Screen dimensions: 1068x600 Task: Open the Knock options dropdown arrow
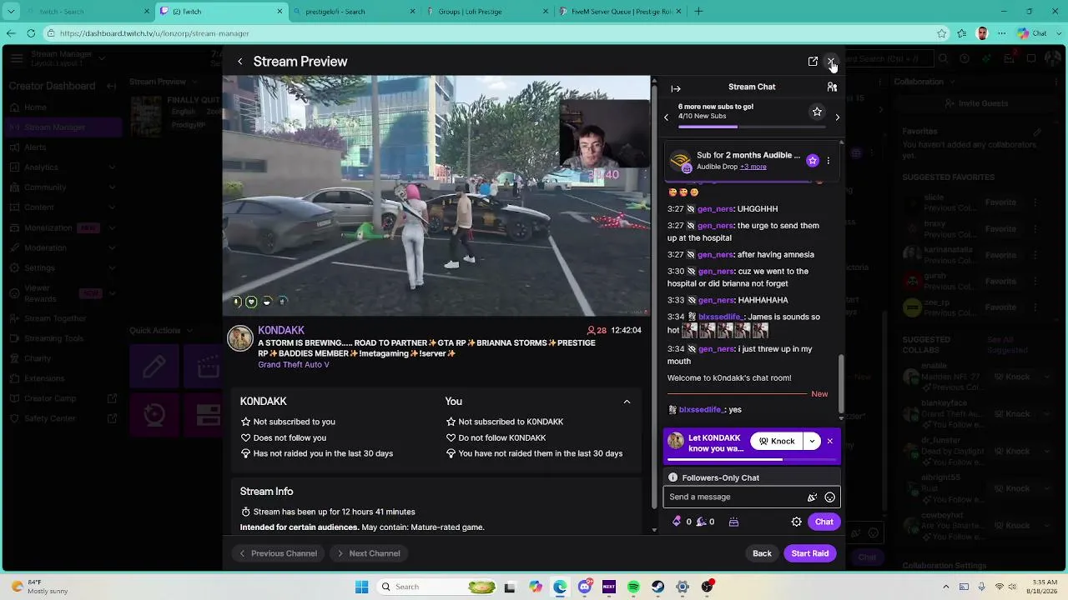pyautogui.click(x=812, y=441)
